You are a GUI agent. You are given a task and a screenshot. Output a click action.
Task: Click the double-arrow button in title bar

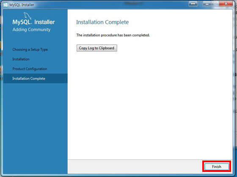(x=193, y=4)
